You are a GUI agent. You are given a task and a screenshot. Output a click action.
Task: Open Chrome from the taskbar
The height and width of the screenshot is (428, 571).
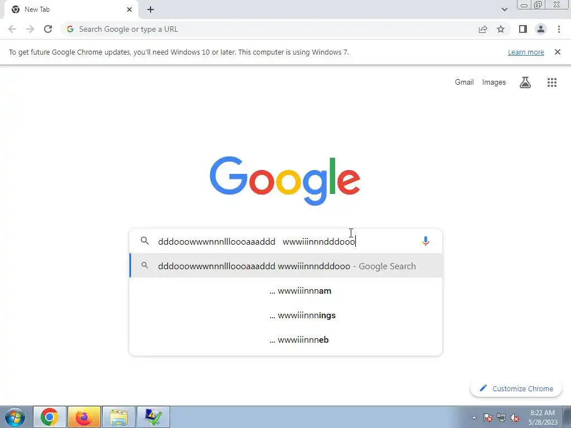tap(50, 417)
